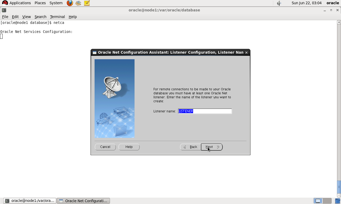The width and height of the screenshot is (341, 204).
Task: Click the oracle user name in panel
Action: 333,3
